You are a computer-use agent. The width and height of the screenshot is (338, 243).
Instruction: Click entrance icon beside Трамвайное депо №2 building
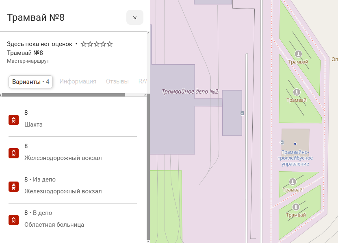click(242, 113)
